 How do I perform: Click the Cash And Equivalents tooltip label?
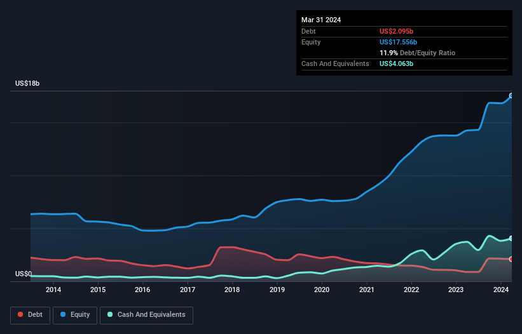(x=335, y=63)
